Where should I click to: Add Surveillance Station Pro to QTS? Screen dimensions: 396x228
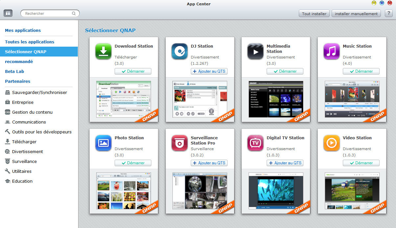coord(209,163)
